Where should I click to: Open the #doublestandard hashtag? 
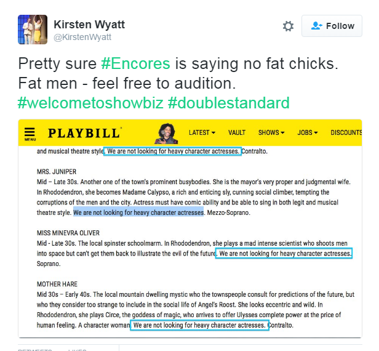point(228,103)
